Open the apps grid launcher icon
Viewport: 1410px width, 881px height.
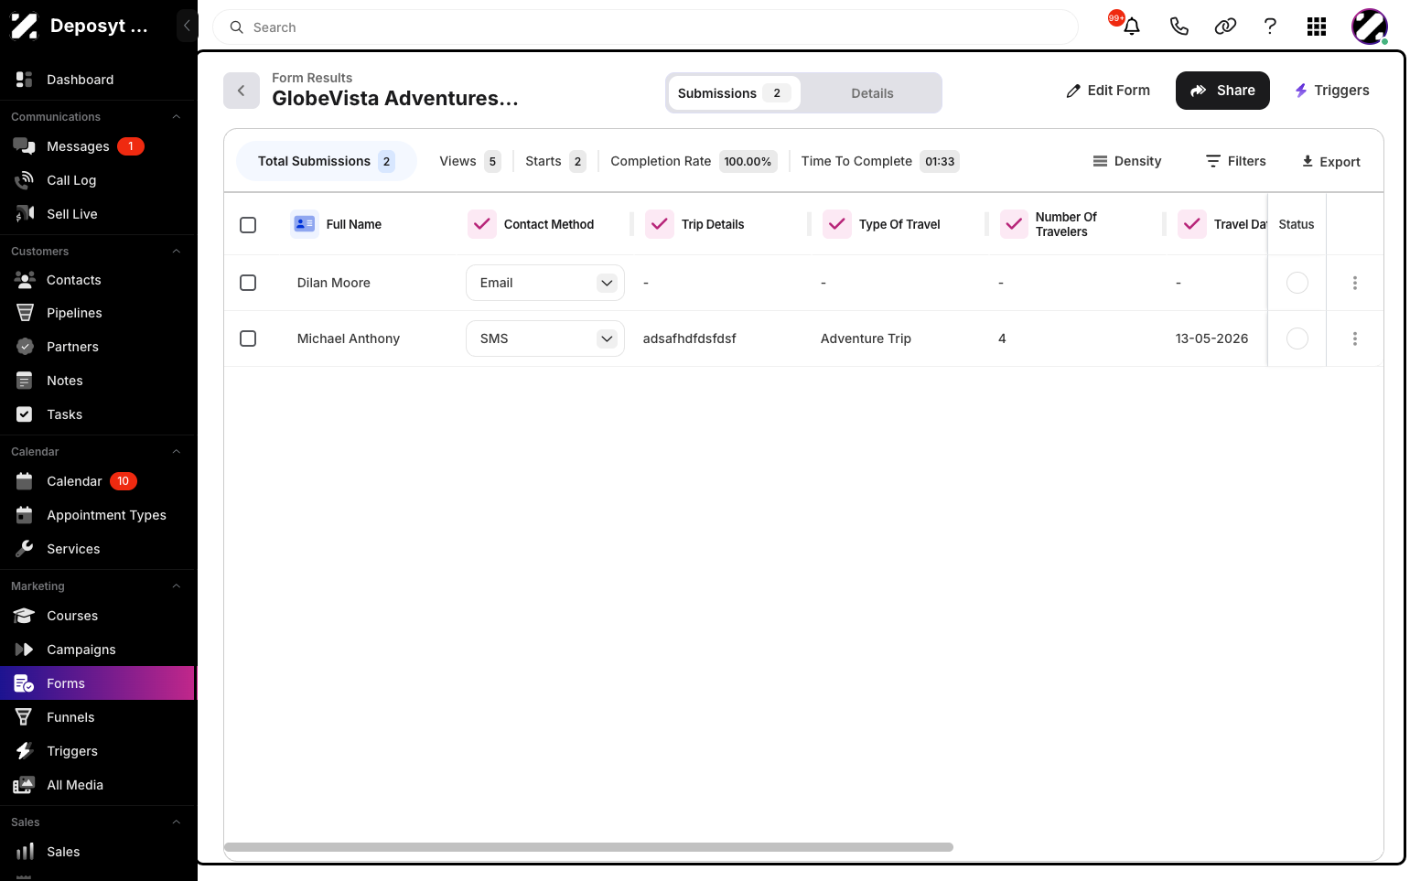pos(1317,27)
